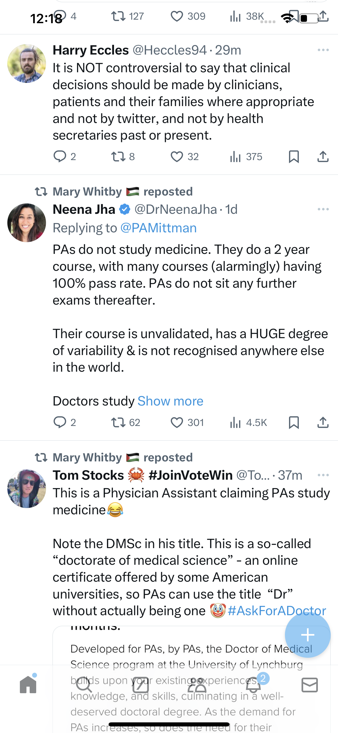Viewport: 338px width, 733px height.
Task: Like Neena Jha's tweet
Action: click(x=177, y=423)
